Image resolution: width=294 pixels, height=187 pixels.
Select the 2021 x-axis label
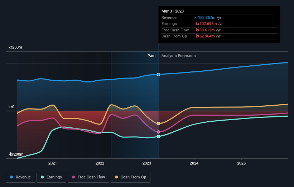[x=53, y=163]
